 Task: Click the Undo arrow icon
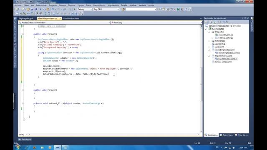(x=53, y=9)
